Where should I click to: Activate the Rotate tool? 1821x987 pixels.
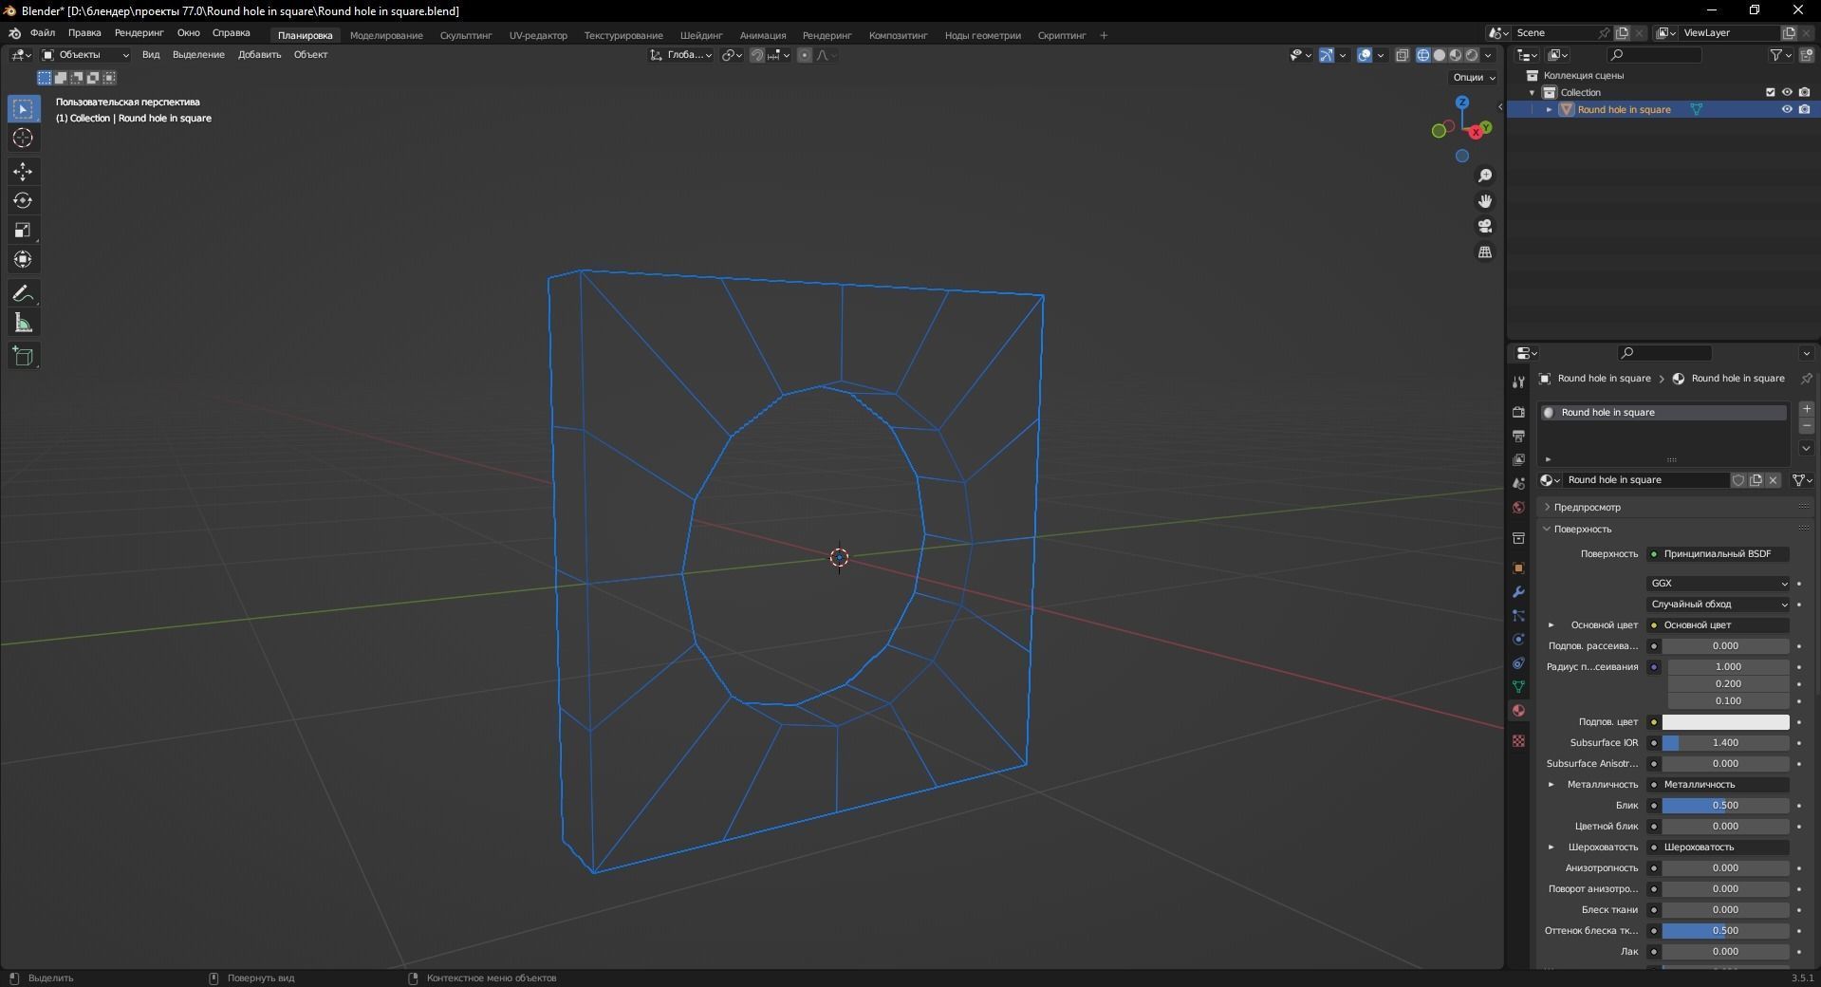click(23, 201)
